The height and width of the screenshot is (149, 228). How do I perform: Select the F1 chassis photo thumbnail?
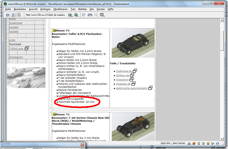click(133, 43)
